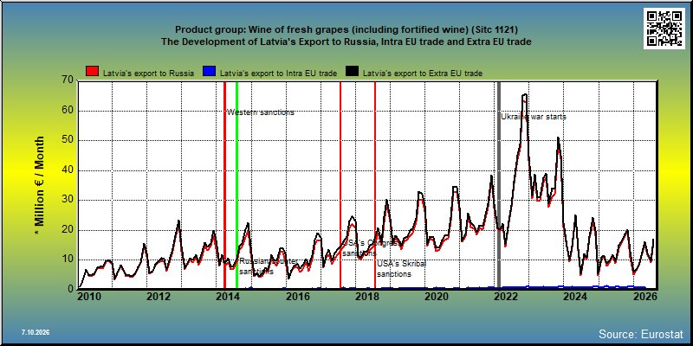Click the QR code image
Viewport: 693px width, 346px height.
click(664, 29)
